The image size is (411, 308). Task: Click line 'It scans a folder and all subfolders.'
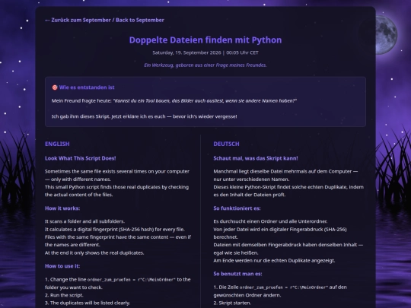(84, 221)
